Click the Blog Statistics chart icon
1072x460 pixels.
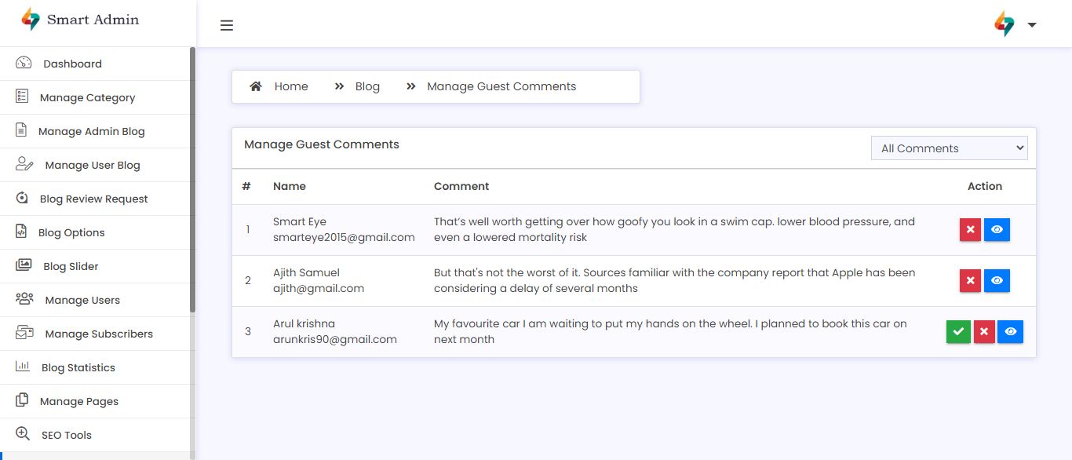(23, 367)
